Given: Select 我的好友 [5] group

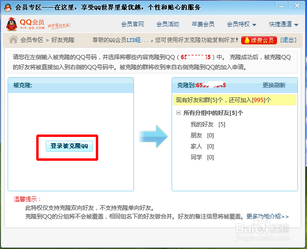Looking at the screenshot, I should coord(208,124).
